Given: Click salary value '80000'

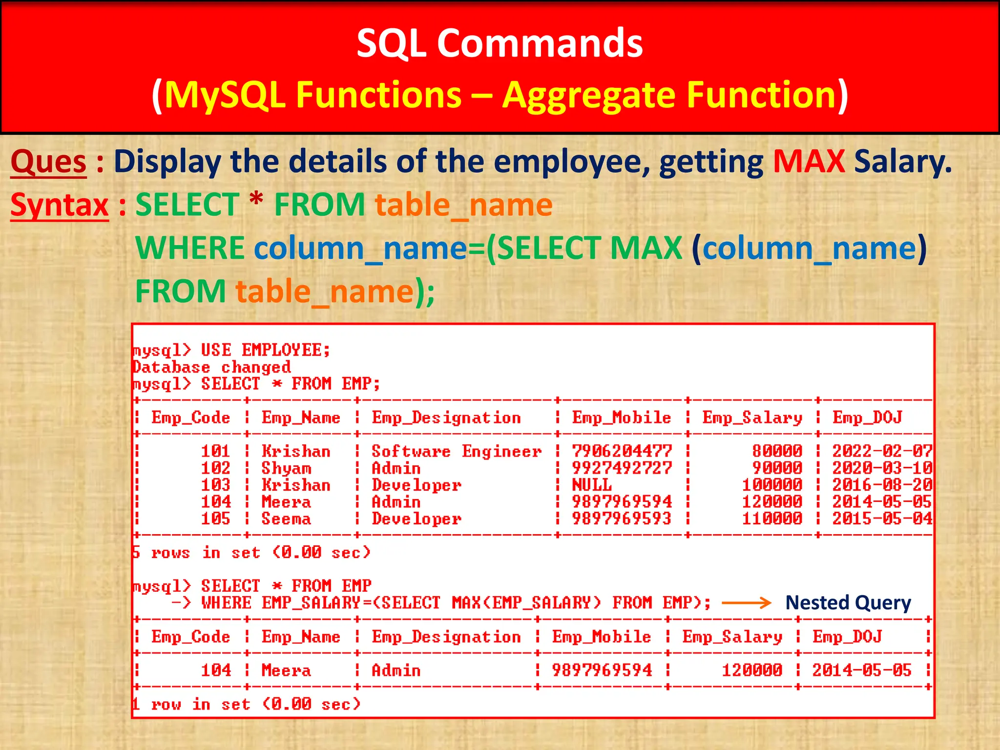Looking at the screenshot, I should 777,451.
